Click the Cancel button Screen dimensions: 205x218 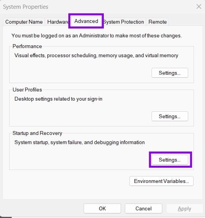click(x=144, y=208)
